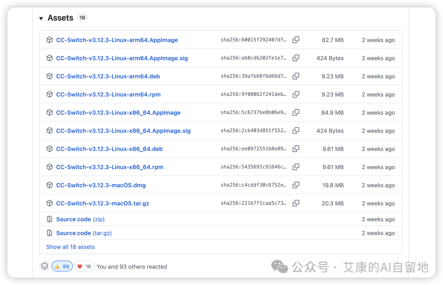Image resolution: width=443 pixels, height=285 pixels.
Task: Click package icon beside Linux-arm64.rpm
Action: coord(50,94)
